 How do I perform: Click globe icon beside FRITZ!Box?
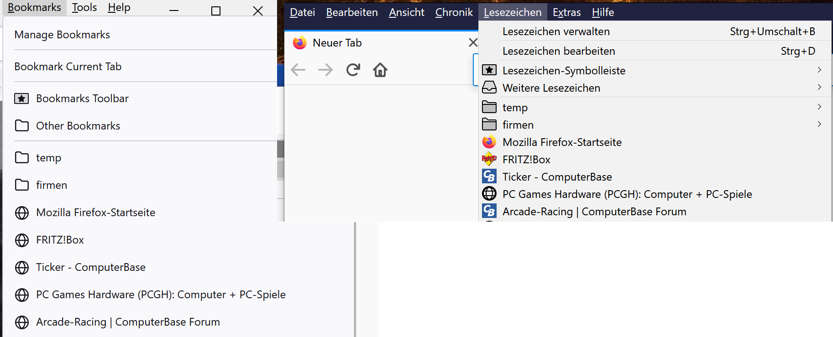click(21, 240)
